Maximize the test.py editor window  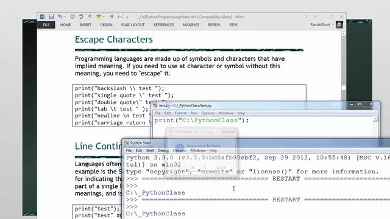[x=360, y=104]
